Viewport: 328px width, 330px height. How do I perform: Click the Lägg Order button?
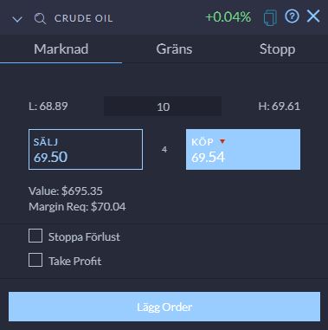(164, 307)
